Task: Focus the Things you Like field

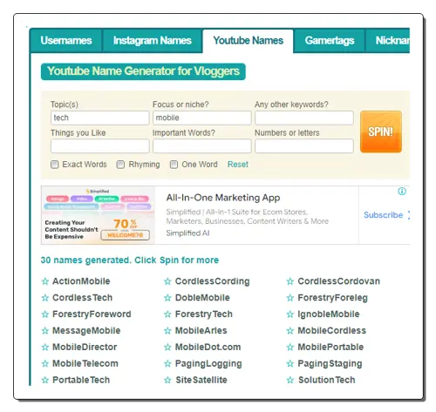Action: coord(100,146)
